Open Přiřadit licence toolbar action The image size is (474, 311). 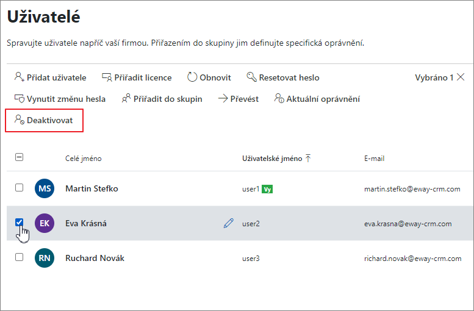click(x=137, y=77)
